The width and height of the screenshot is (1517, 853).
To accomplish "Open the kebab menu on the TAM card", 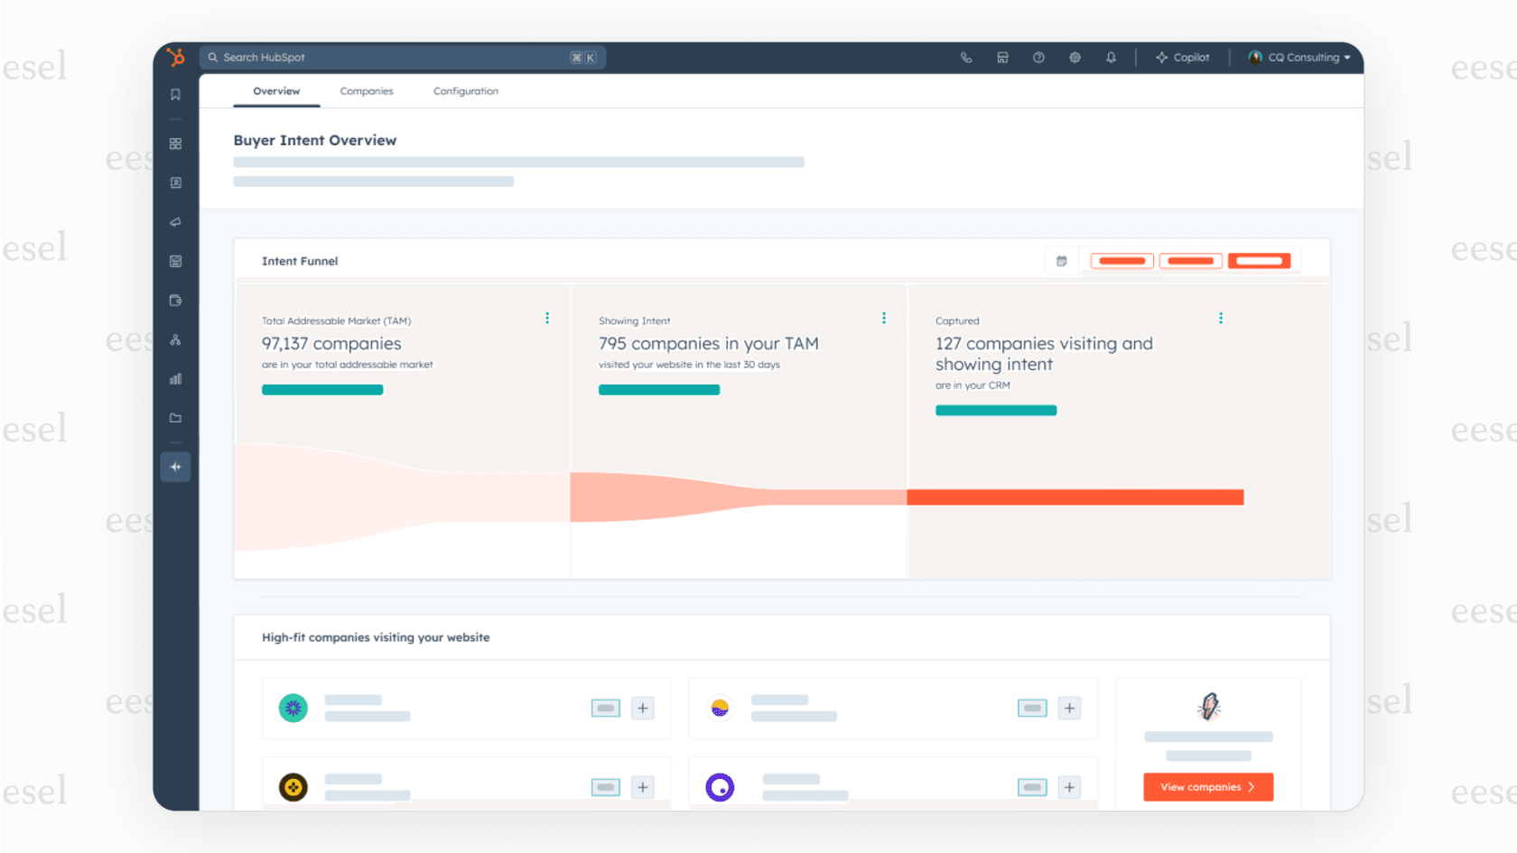I will click(x=547, y=318).
